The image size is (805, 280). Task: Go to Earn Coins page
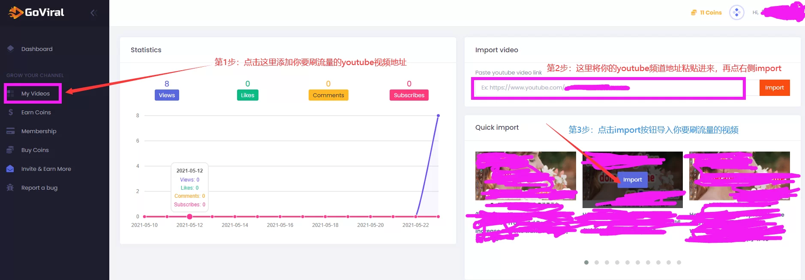click(x=36, y=112)
